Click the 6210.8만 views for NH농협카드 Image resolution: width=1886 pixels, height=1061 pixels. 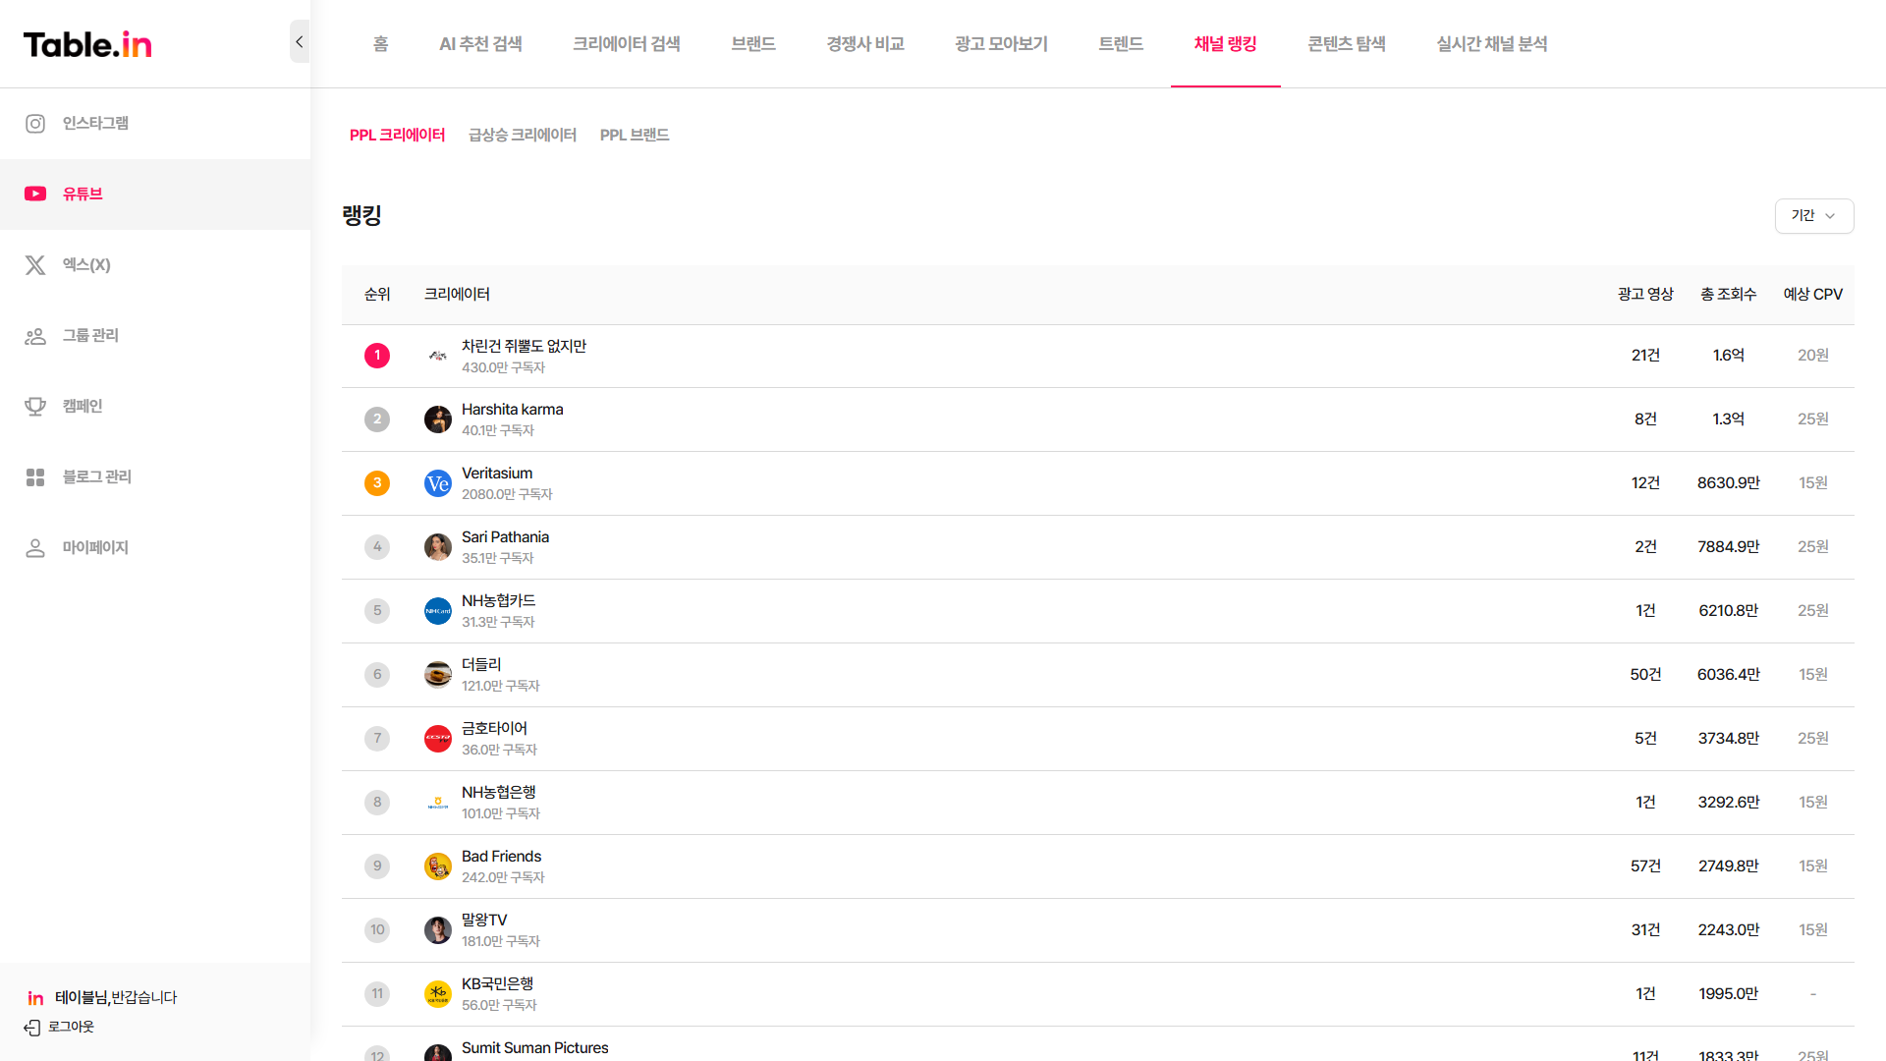(1728, 611)
